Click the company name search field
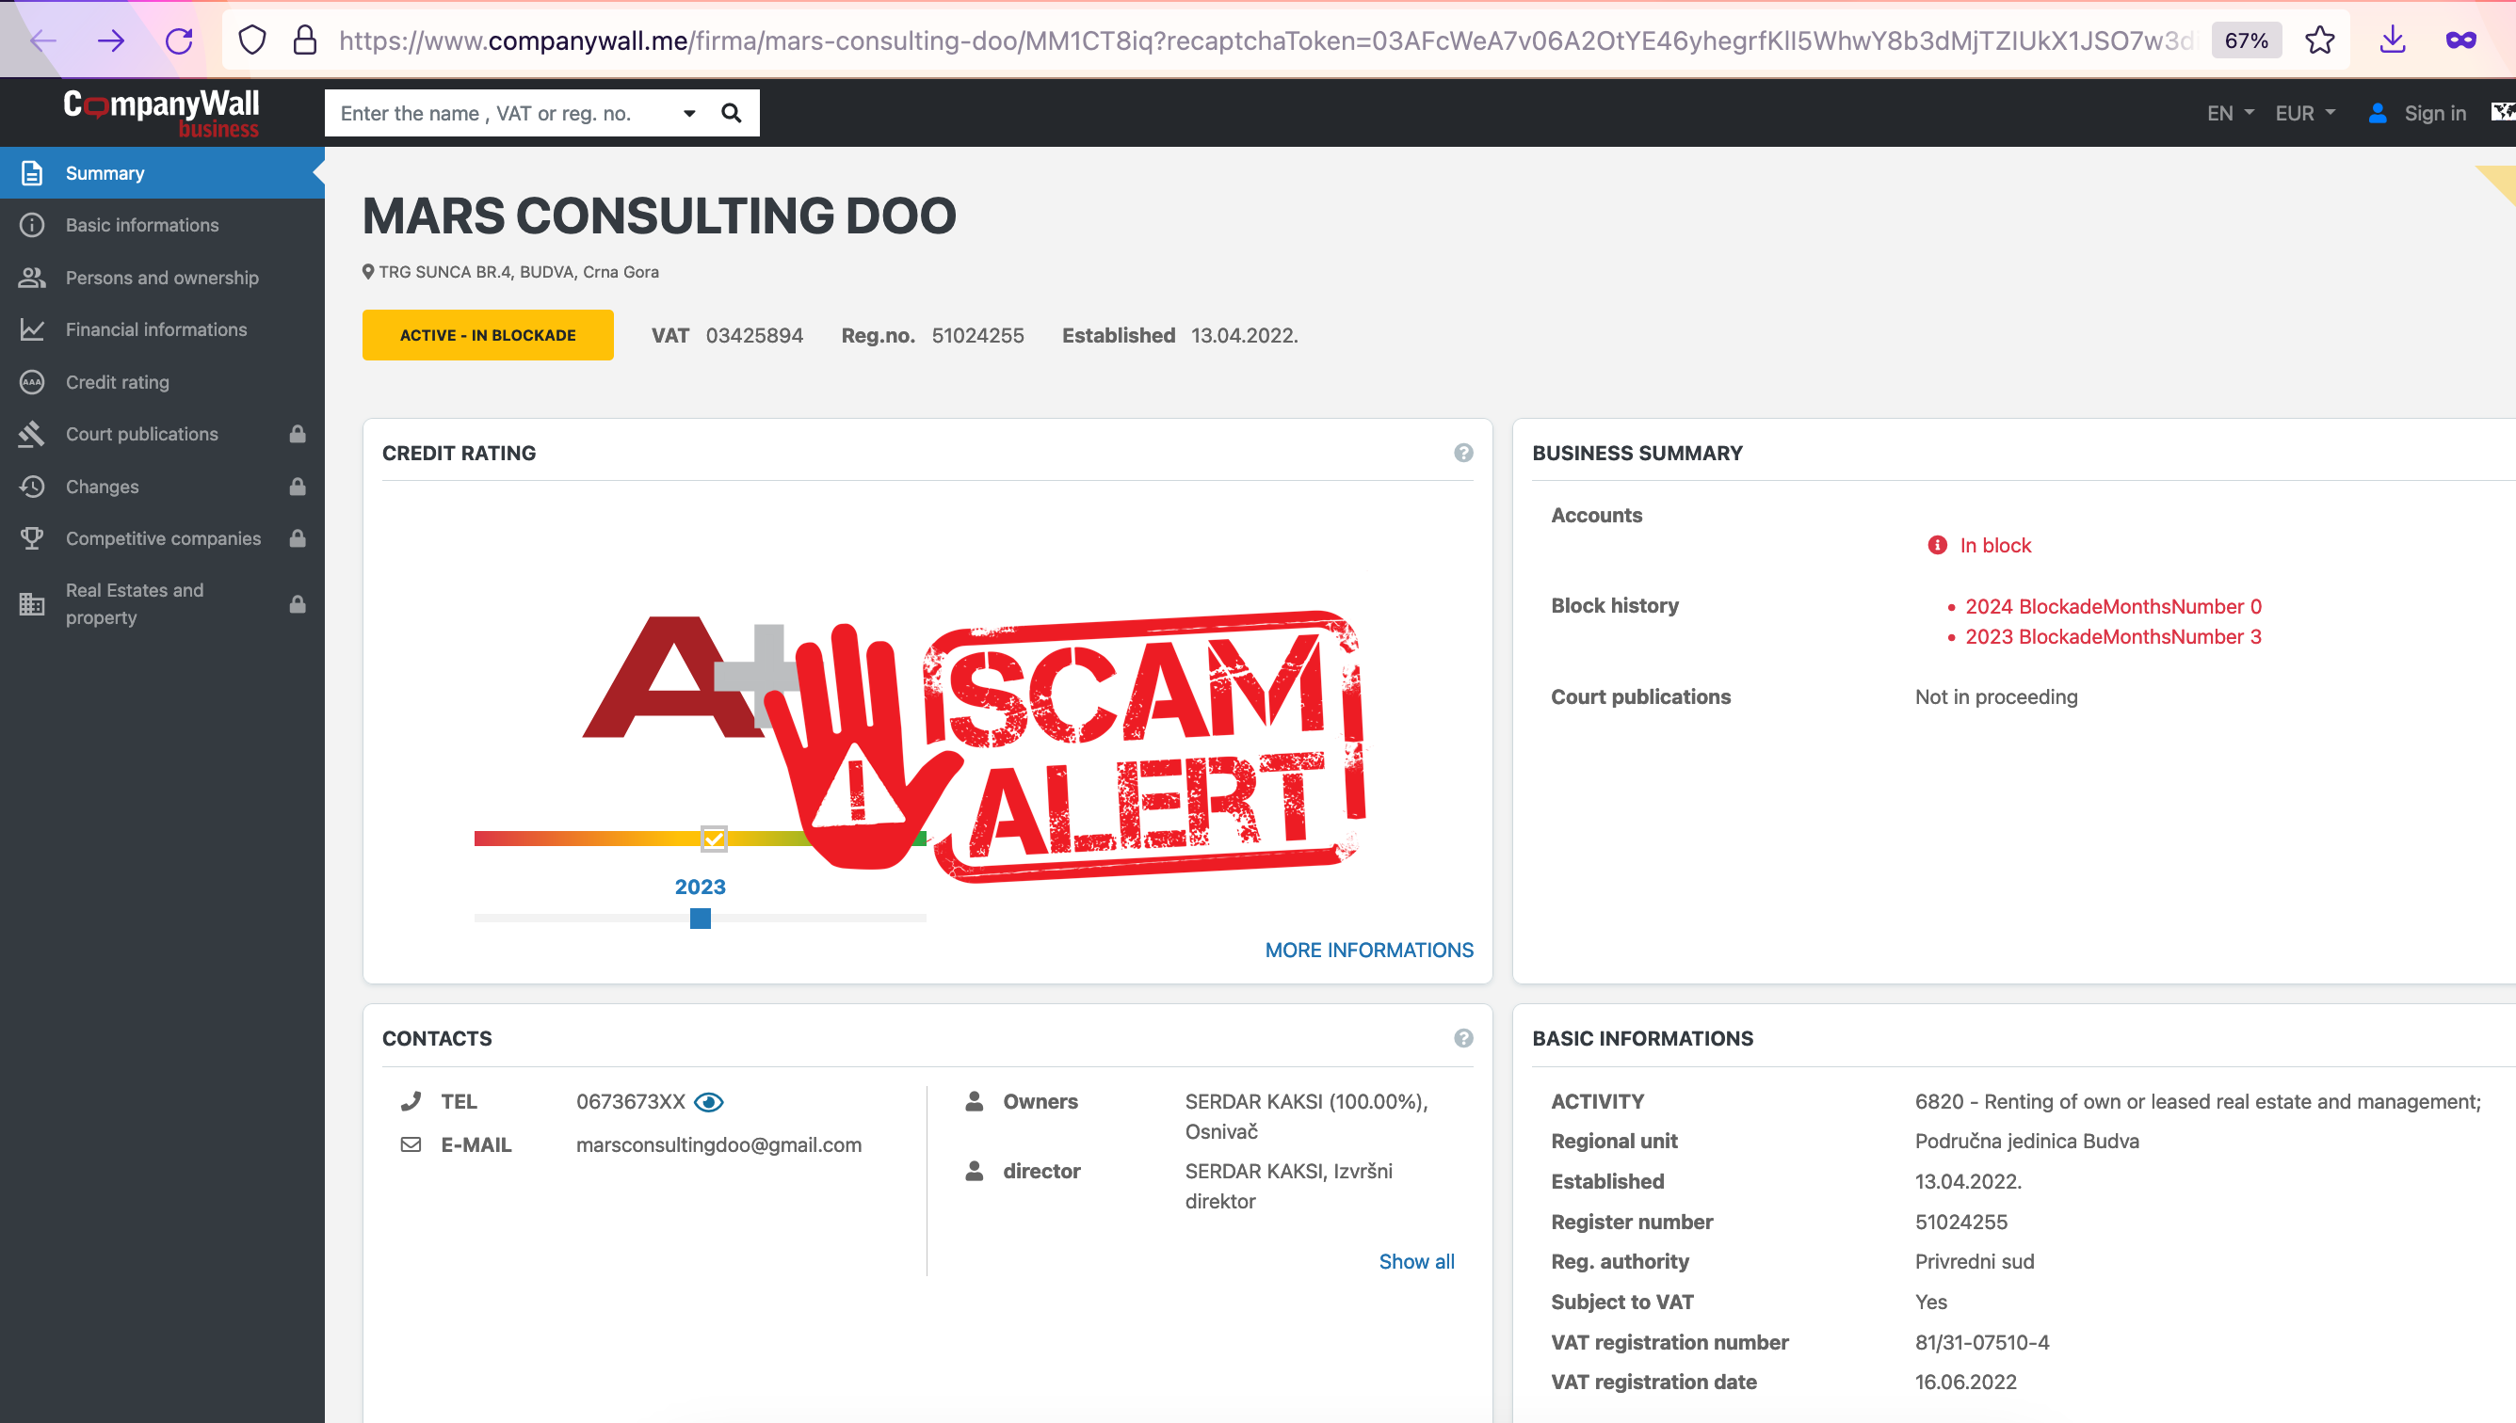 coord(499,113)
